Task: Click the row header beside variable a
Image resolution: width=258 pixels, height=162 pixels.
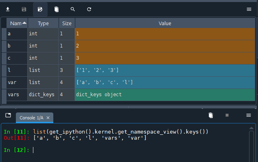Action: click(4, 34)
